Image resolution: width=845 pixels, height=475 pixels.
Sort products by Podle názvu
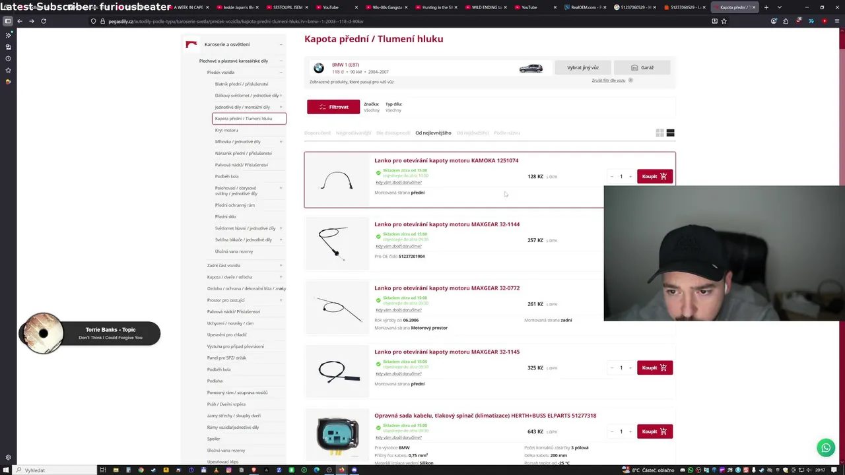point(507,133)
